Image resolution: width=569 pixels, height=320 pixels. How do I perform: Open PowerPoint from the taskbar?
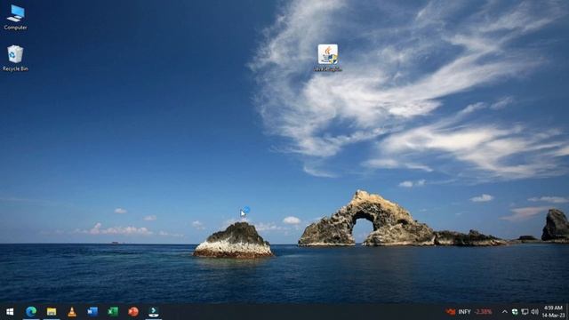click(x=133, y=311)
